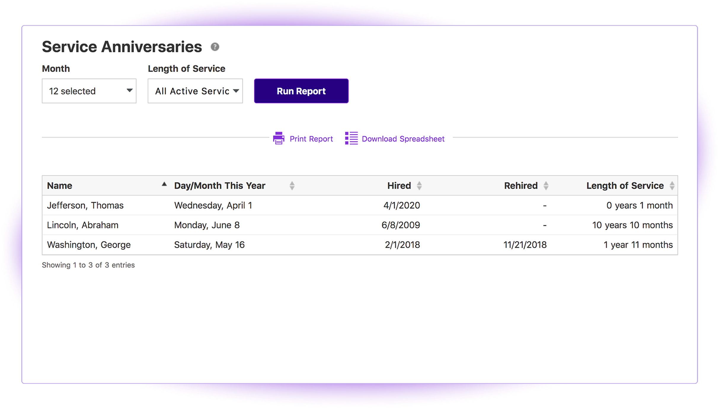
Task: Select the Lincoln, Abraham row
Action: pos(360,225)
